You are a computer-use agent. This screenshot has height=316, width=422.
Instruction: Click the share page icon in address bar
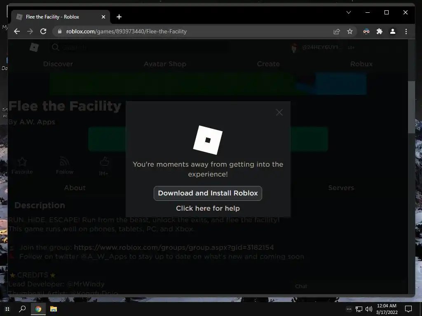[x=336, y=31]
